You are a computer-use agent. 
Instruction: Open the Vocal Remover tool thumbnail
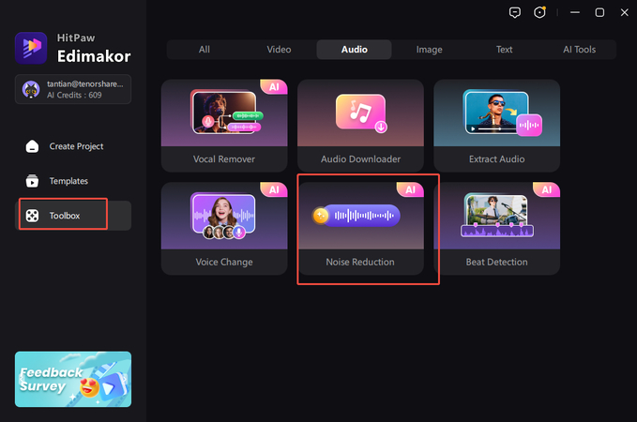pyautogui.click(x=224, y=113)
